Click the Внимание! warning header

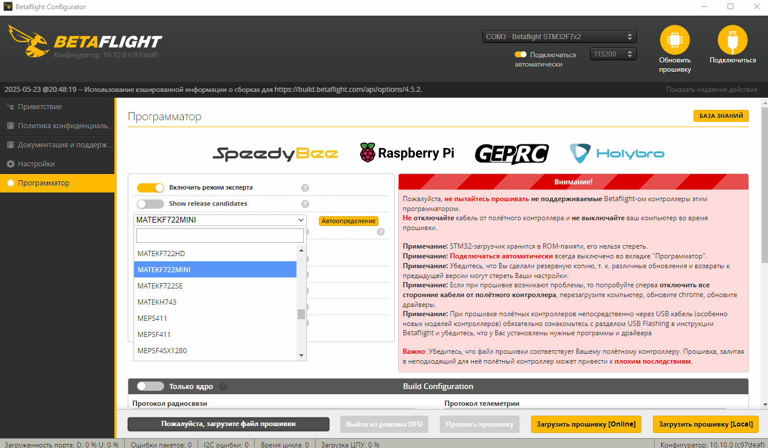tap(573, 182)
